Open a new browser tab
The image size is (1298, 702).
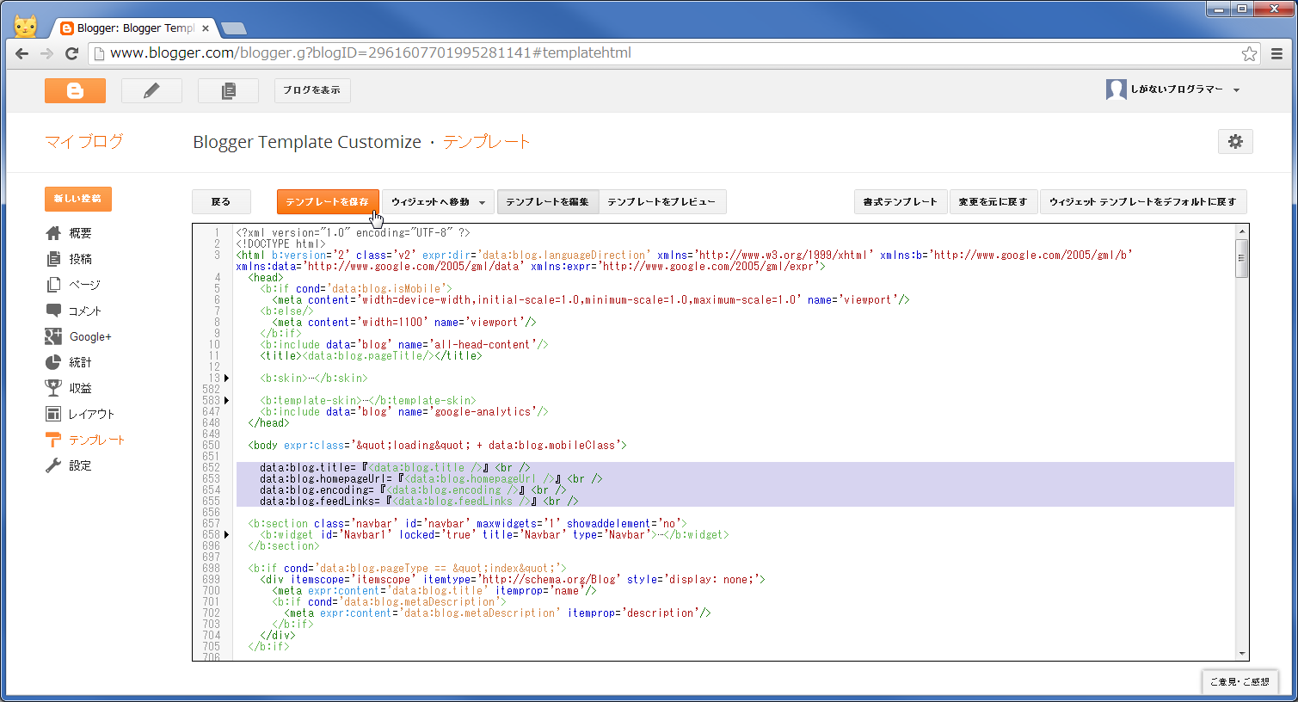pos(233,28)
